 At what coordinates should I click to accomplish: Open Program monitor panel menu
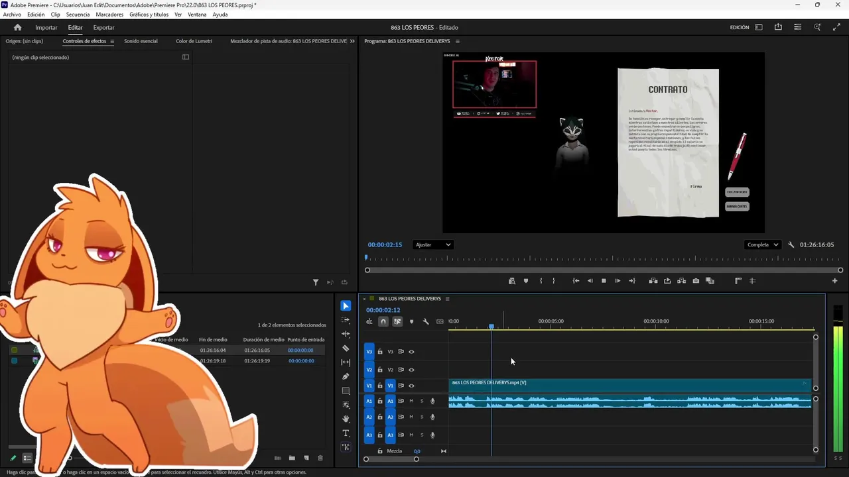(x=458, y=41)
